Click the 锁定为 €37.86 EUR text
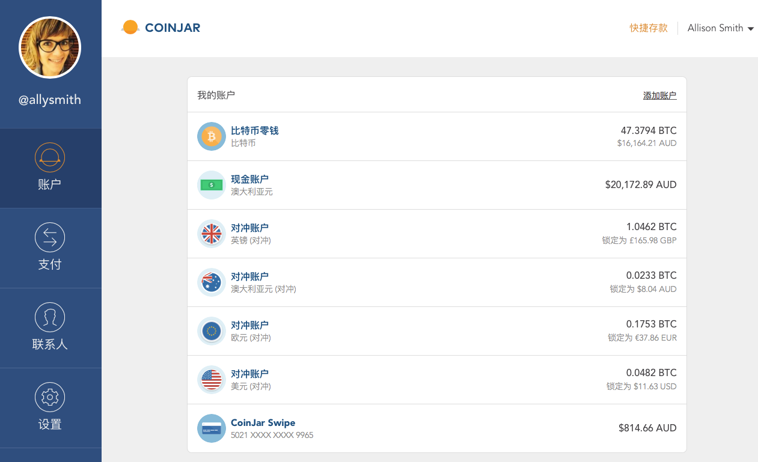This screenshot has width=758, height=462. tap(643, 338)
